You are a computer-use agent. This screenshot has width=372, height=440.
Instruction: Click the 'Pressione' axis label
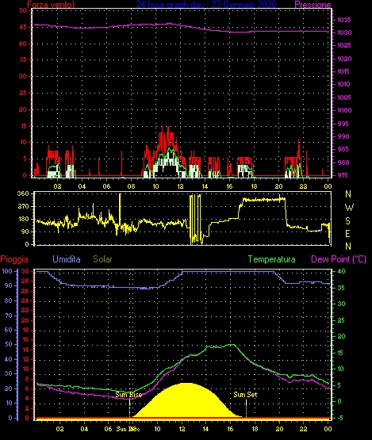tap(313, 5)
